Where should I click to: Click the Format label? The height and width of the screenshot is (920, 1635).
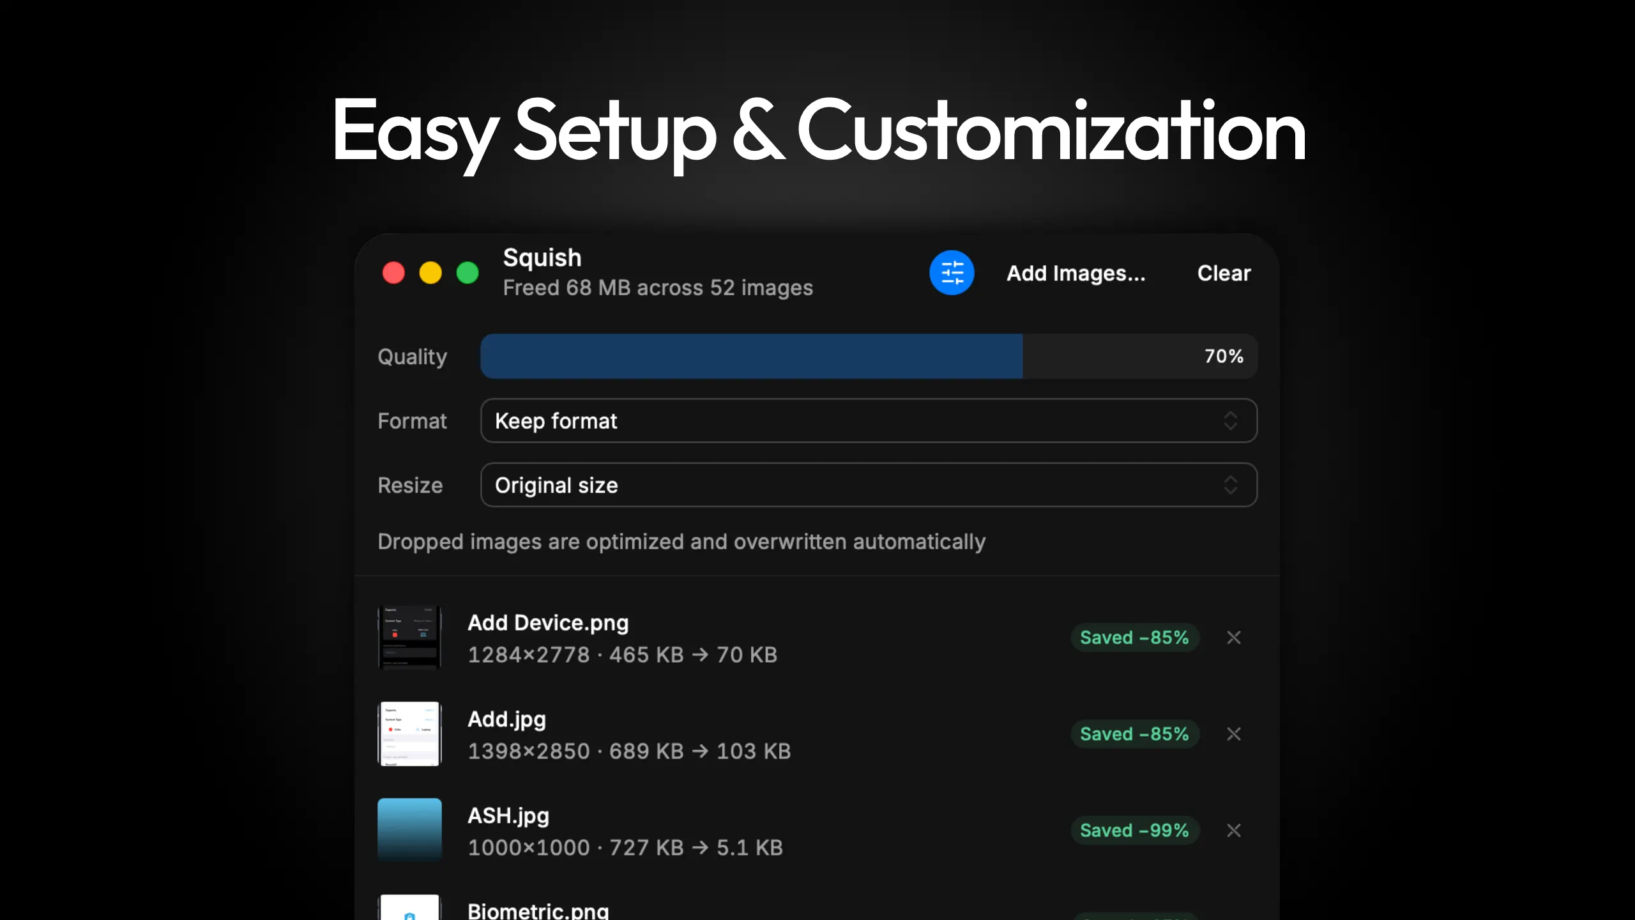(412, 421)
